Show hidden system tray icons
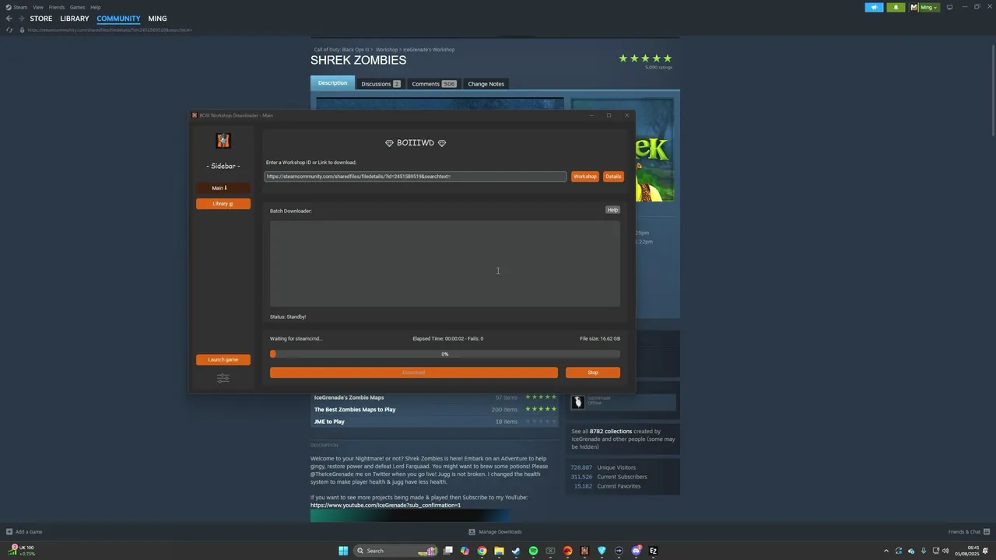The width and height of the screenshot is (996, 560). [x=886, y=551]
